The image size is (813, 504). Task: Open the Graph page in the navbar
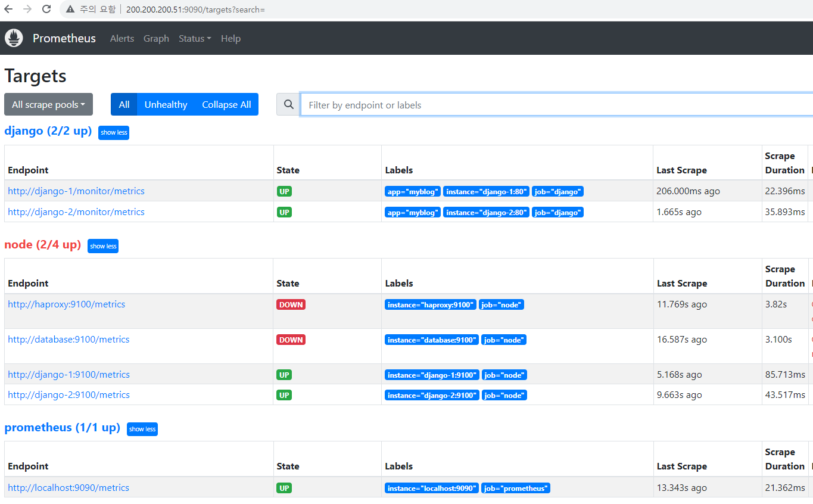point(156,38)
